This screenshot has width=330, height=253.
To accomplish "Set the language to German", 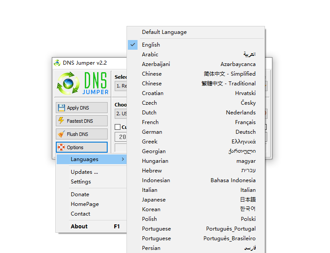I will point(196,132).
